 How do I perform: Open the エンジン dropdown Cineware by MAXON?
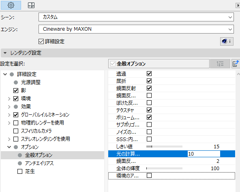(136, 29)
